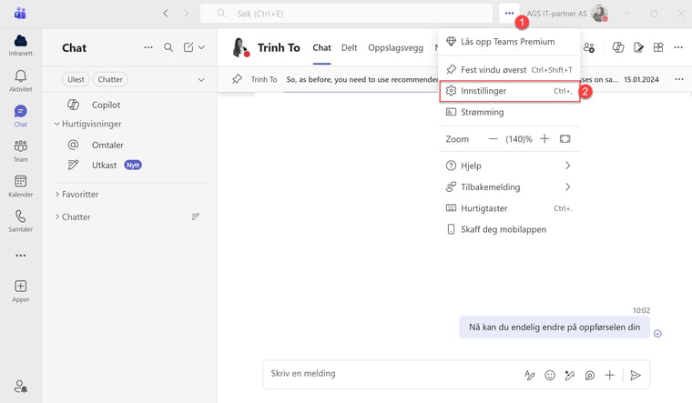Toggle the Ulest filter chip
This screenshot has height=403, width=692.
coord(76,79)
